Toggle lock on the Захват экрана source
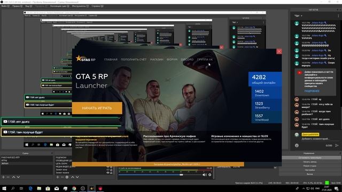Screen dimensions: 342x192 (111, 173)
